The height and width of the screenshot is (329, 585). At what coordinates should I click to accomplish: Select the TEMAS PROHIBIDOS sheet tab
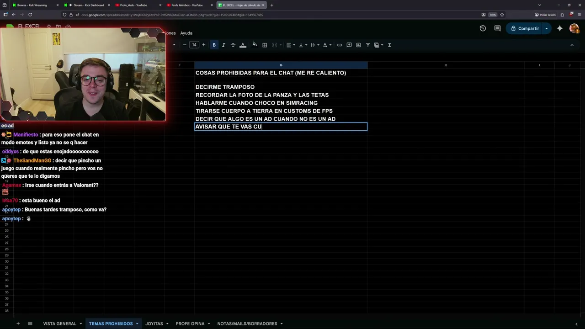click(x=111, y=324)
